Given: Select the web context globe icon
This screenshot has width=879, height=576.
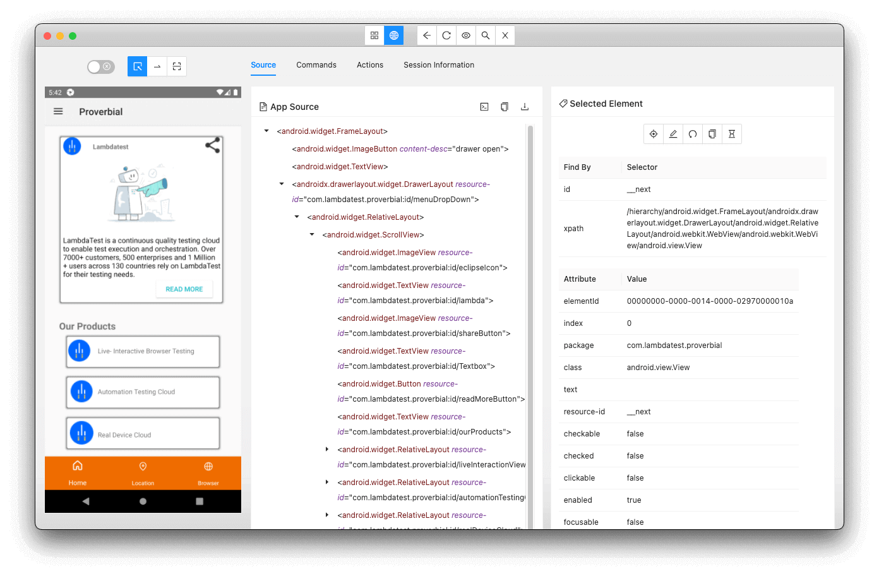Looking at the screenshot, I should pyautogui.click(x=393, y=35).
